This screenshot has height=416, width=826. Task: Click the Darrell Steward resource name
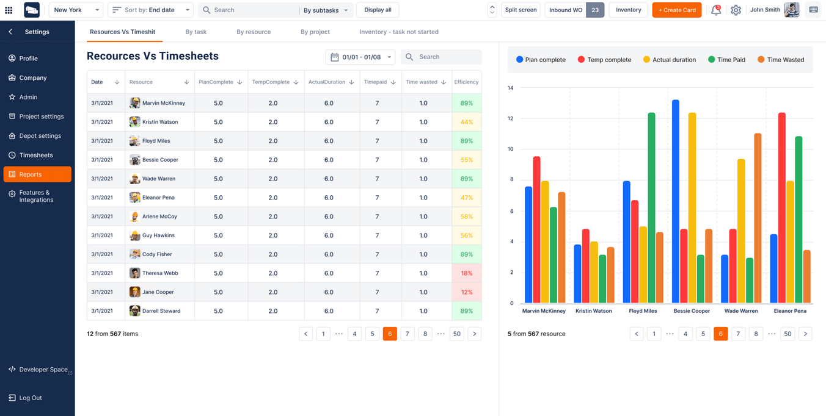click(x=161, y=311)
